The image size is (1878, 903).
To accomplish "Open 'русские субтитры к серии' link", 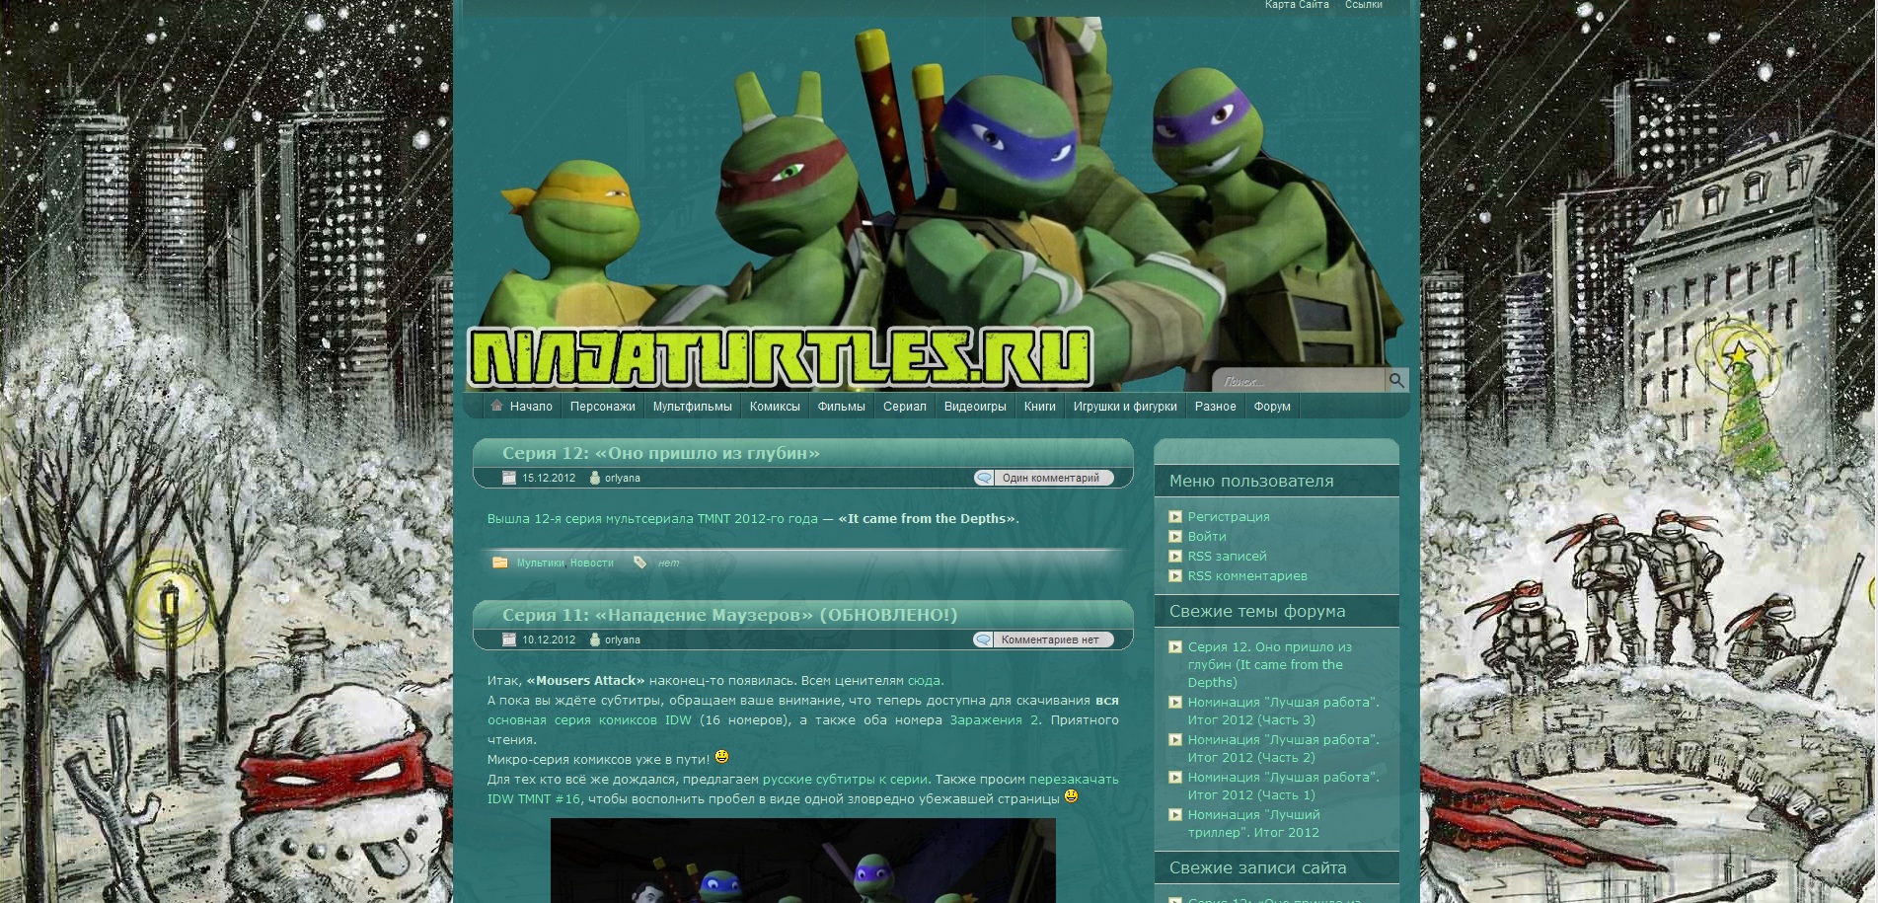I will tap(845, 779).
